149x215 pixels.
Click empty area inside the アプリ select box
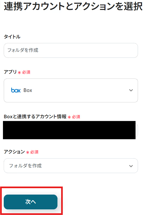coord(79,90)
